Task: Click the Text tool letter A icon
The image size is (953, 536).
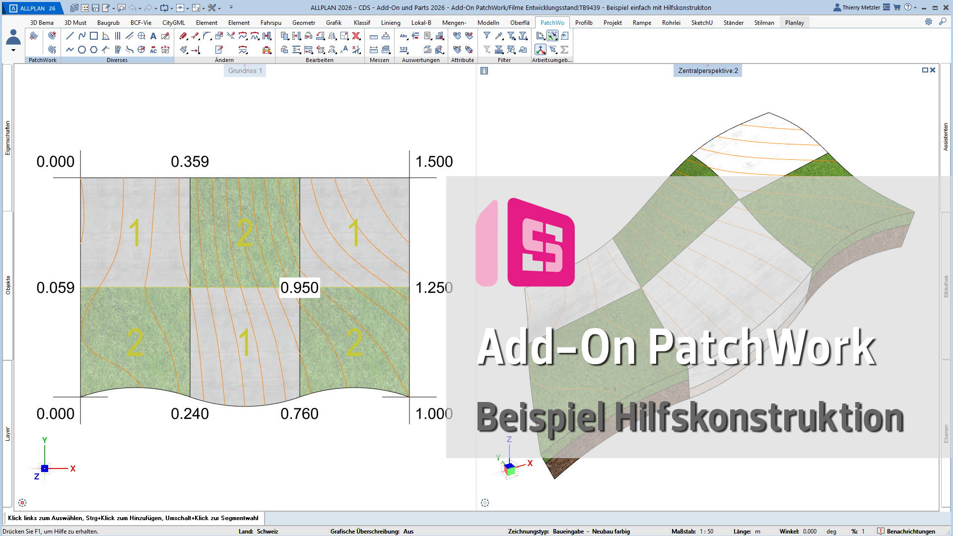Action: (x=153, y=36)
